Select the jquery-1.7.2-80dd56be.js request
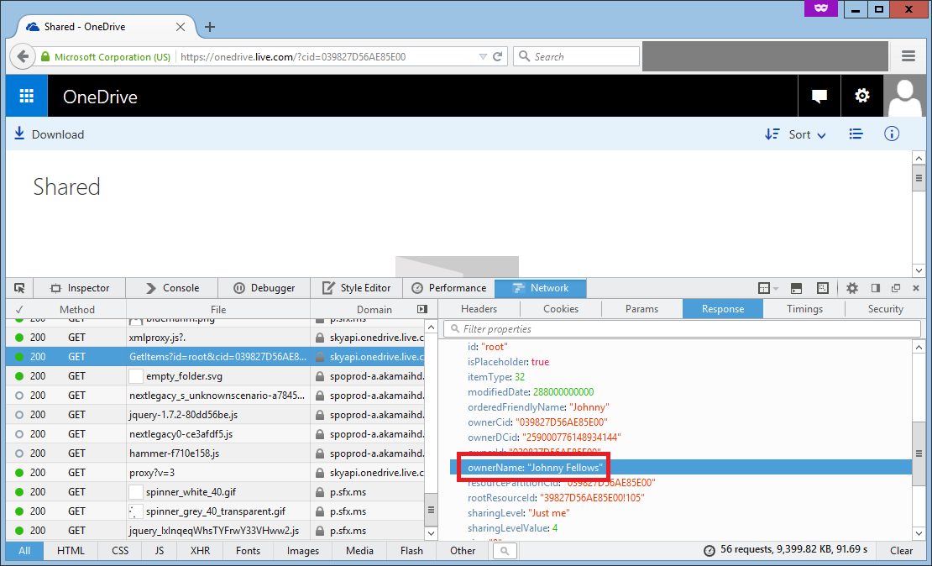 pos(215,414)
